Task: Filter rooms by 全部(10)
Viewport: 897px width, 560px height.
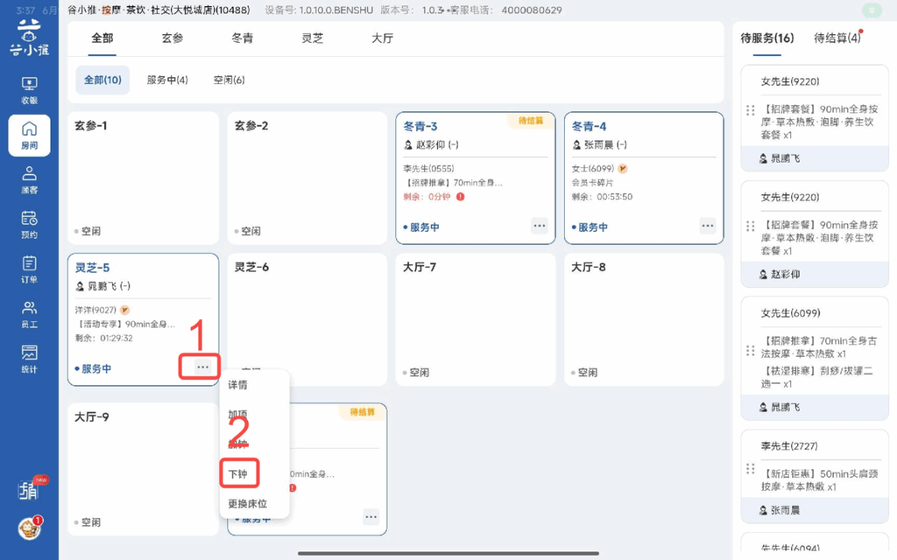Action: click(102, 80)
